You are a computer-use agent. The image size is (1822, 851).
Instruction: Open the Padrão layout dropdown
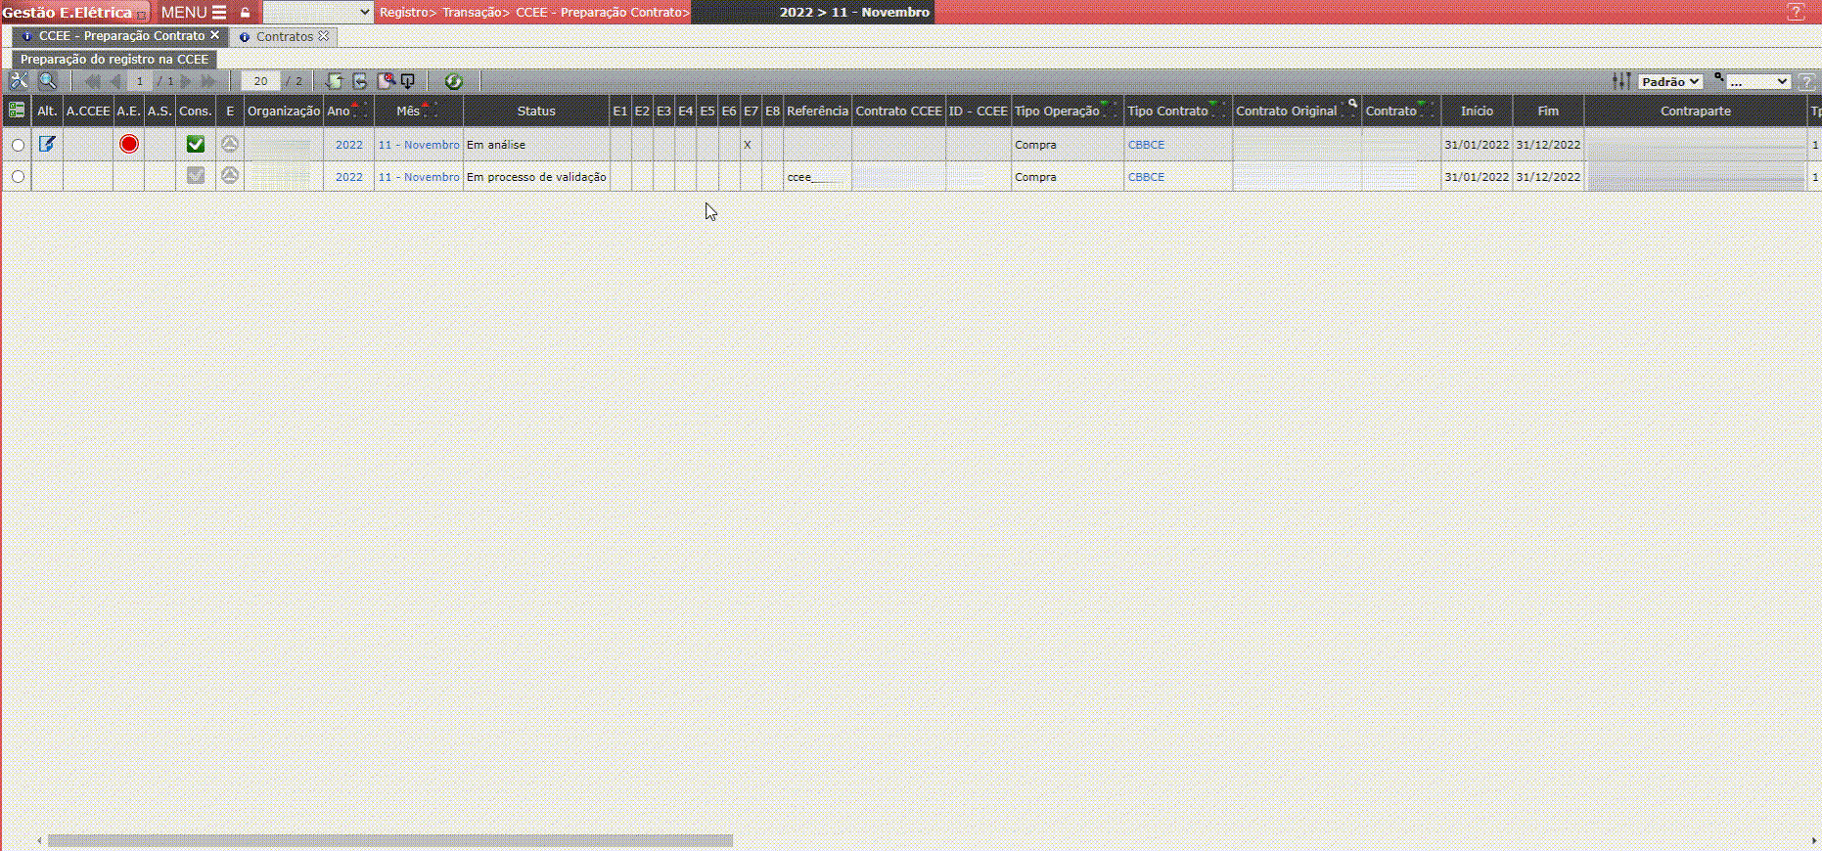[x=1670, y=81]
